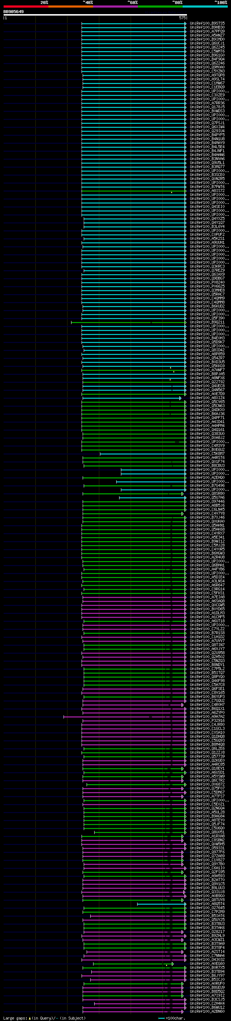Open hit UniRef100_Q6Z246
231x1021 pixels.
click(207, 63)
